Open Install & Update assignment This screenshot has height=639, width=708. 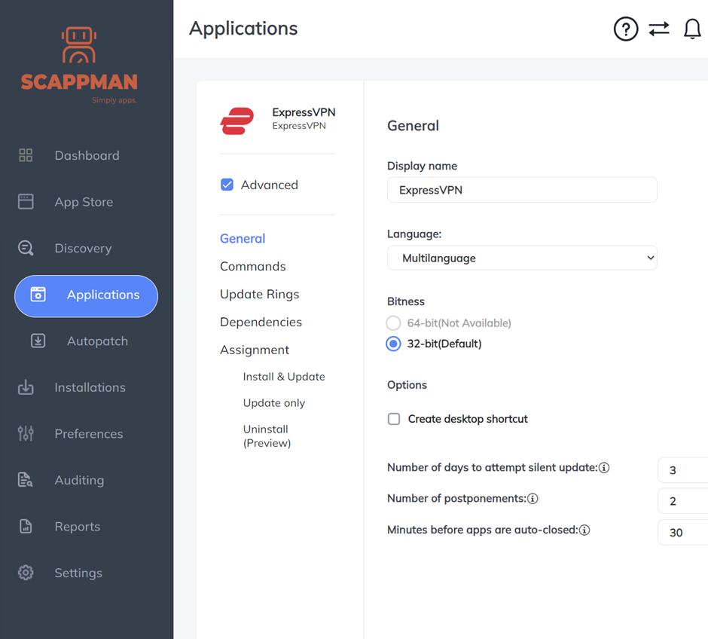[284, 377]
